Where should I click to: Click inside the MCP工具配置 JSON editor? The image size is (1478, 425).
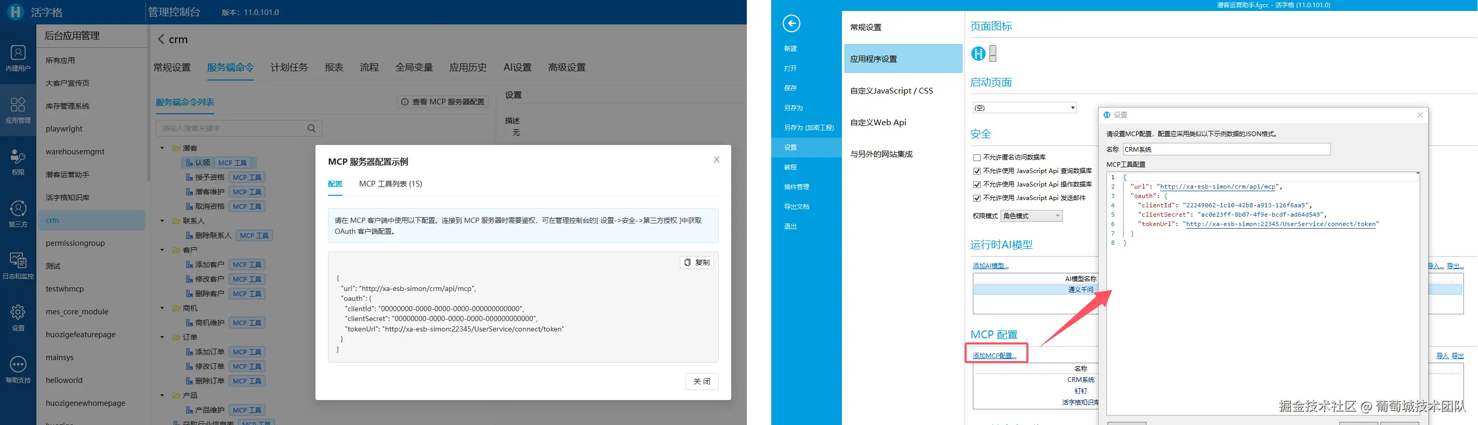[x=1262, y=293]
